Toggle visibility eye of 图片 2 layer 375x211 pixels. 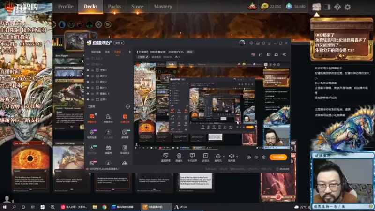[88, 82]
